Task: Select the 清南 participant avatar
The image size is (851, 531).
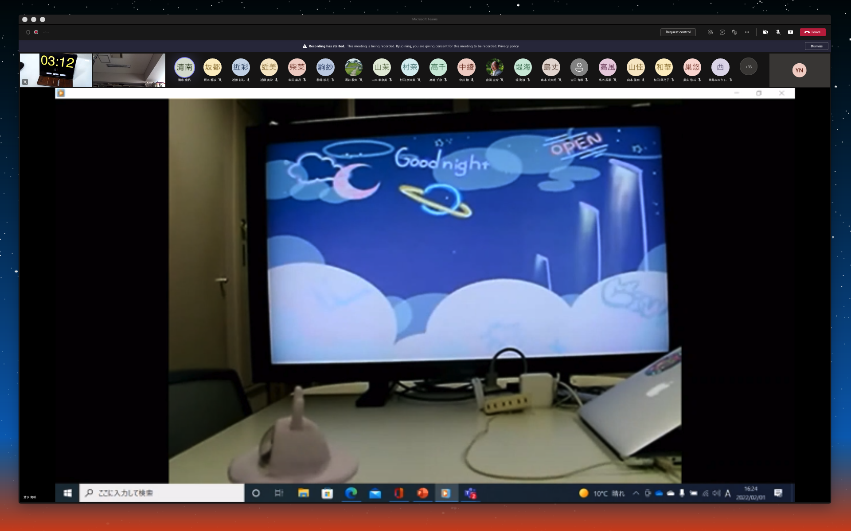Action: pos(184,67)
